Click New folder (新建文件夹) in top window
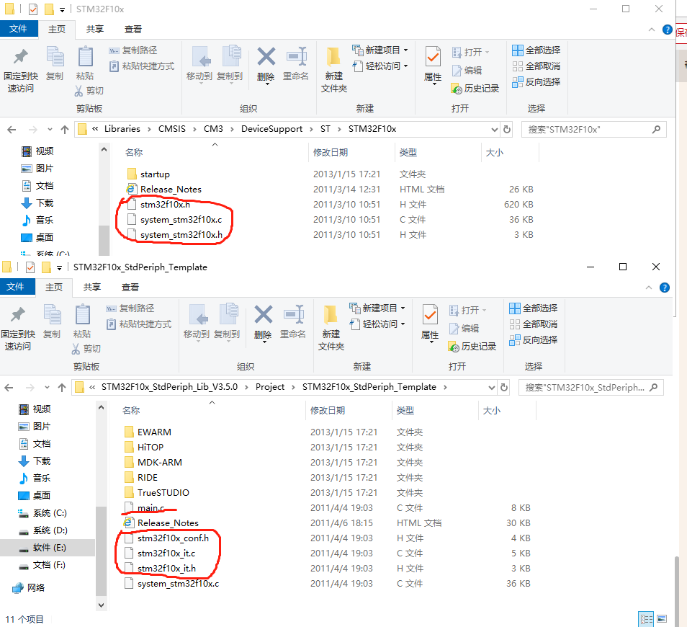687x627 pixels. pyautogui.click(x=334, y=69)
